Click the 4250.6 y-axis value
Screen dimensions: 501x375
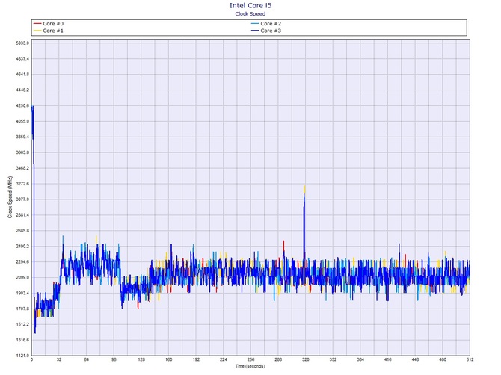coord(22,105)
